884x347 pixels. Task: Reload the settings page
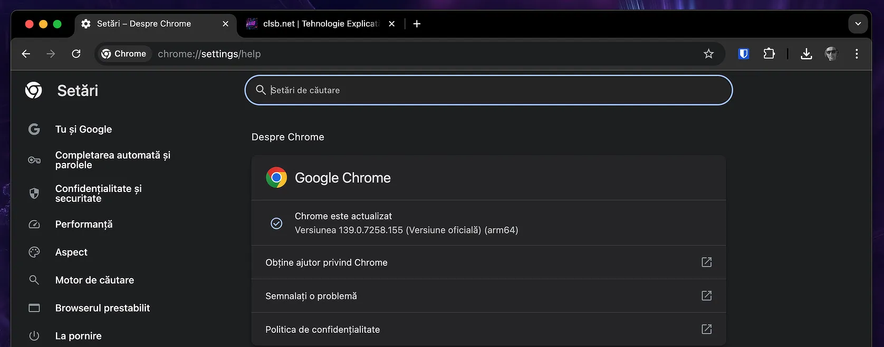click(76, 54)
